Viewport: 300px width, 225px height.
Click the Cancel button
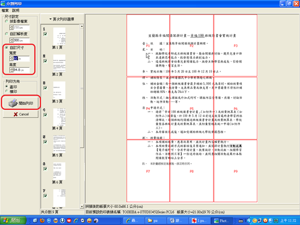[x=20, y=114]
